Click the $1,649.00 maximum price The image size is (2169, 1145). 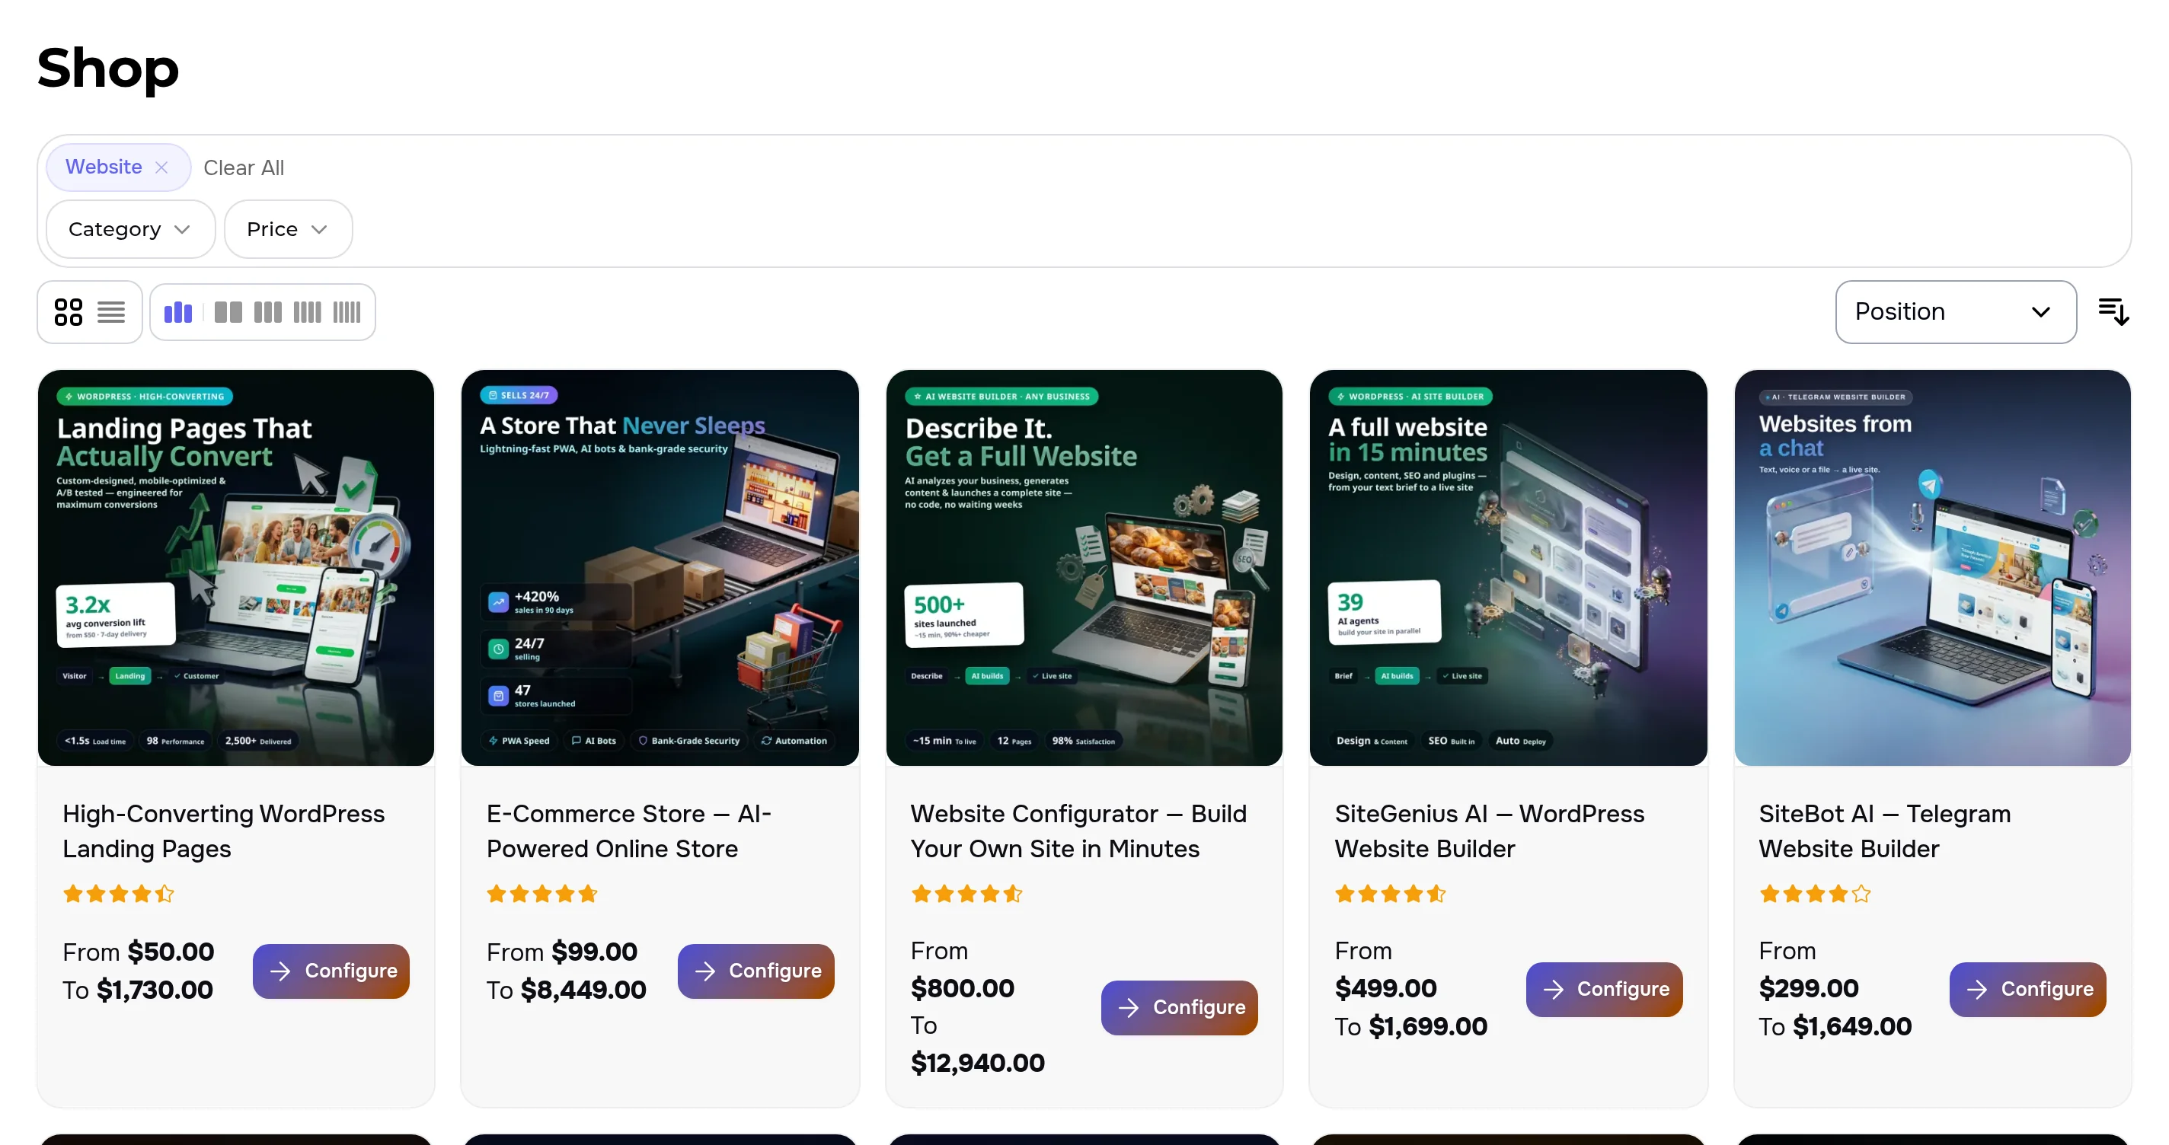click(x=1852, y=1027)
